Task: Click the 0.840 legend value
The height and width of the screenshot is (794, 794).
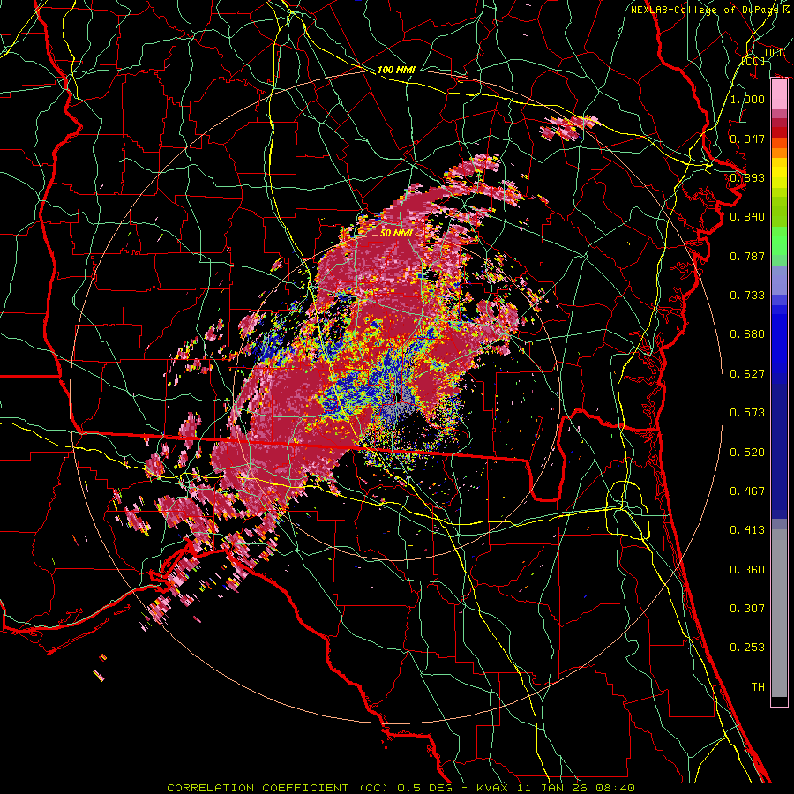Action: coord(747,217)
